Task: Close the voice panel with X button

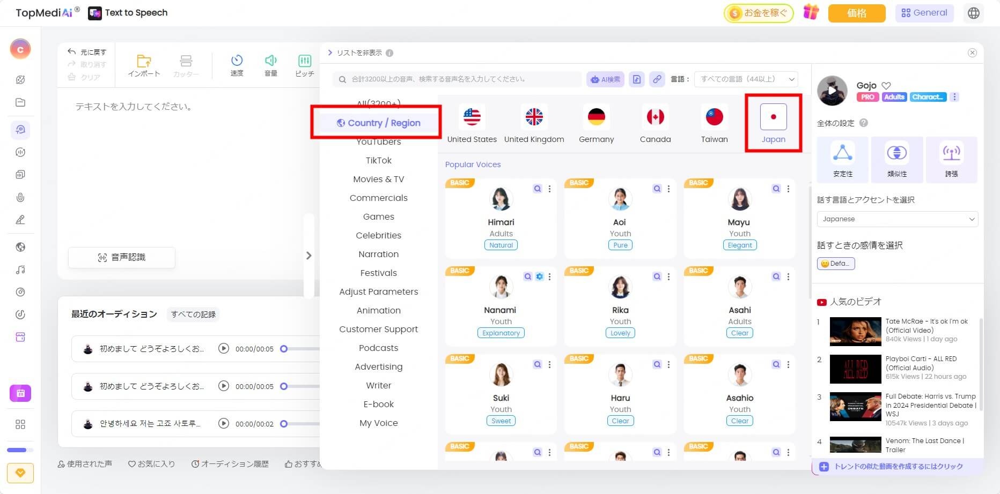Action: 972,53
